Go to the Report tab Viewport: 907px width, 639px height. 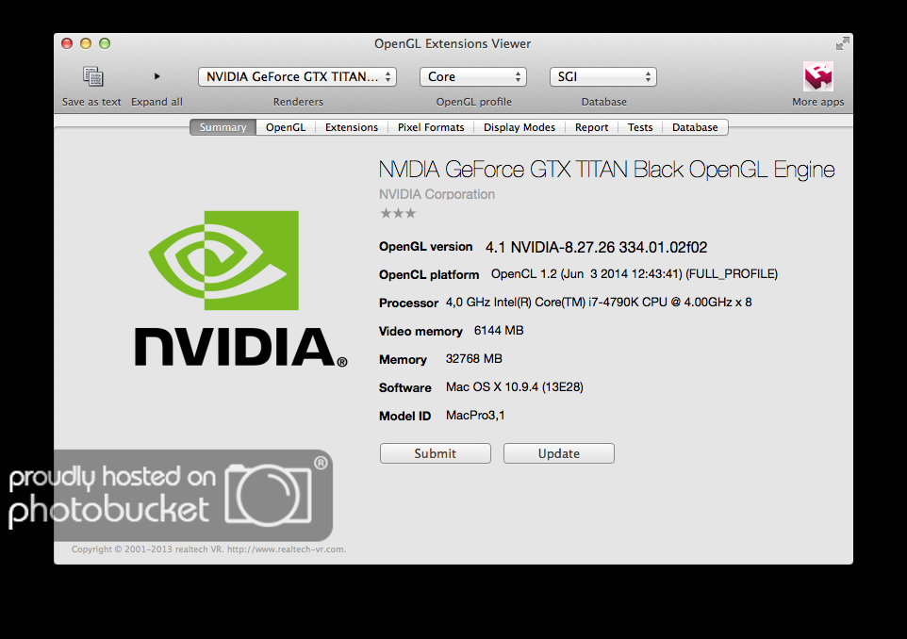tap(592, 127)
